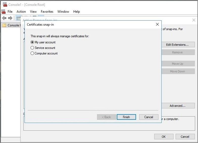Open the Help menu
This screenshot has width=198, height=143.
77,12
